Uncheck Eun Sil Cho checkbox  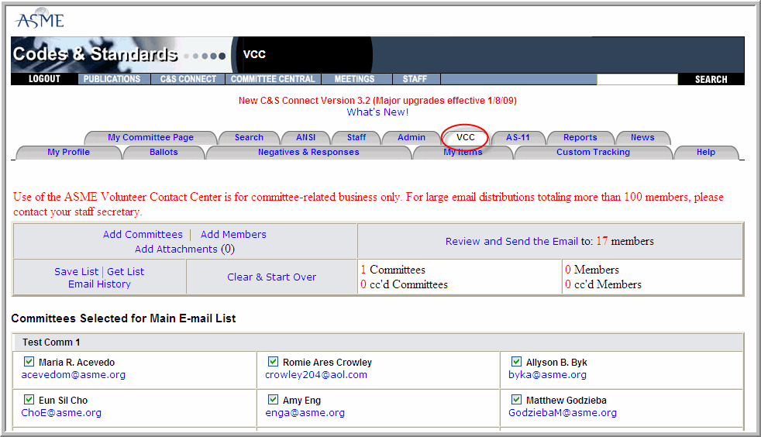click(29, 400)
